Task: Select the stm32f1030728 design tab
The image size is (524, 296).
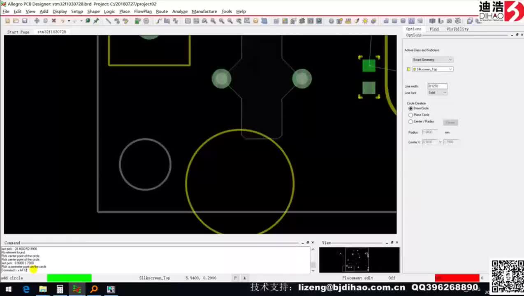Action: click(51, 32)
